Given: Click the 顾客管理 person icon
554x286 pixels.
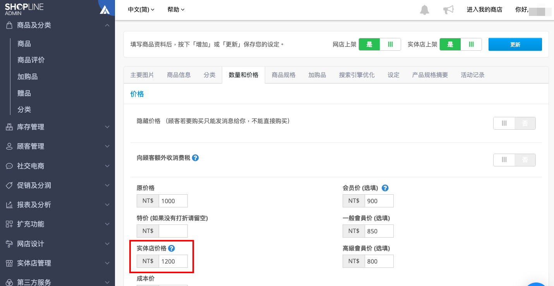Looking at the screenshot, I should [9, 146].
